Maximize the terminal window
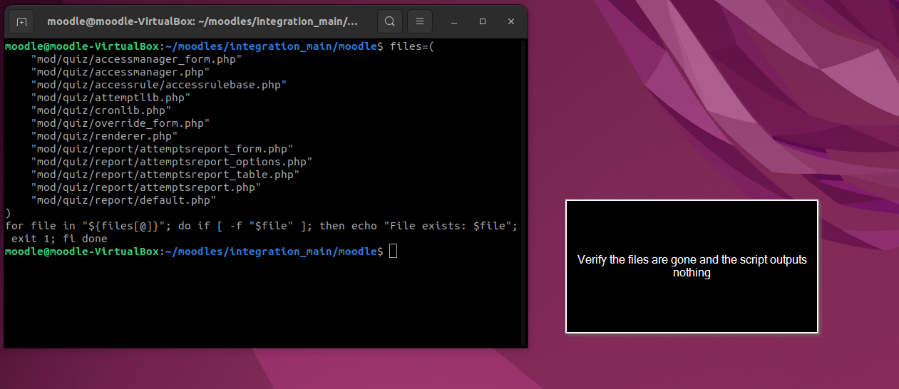Viewport: 899px width, 389px height. coord(483,21)
